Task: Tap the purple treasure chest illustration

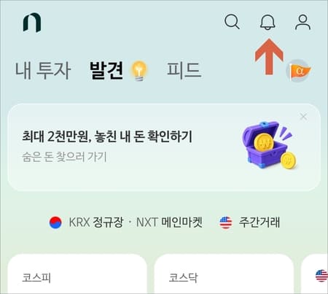Action: click(x=270, y=145)
